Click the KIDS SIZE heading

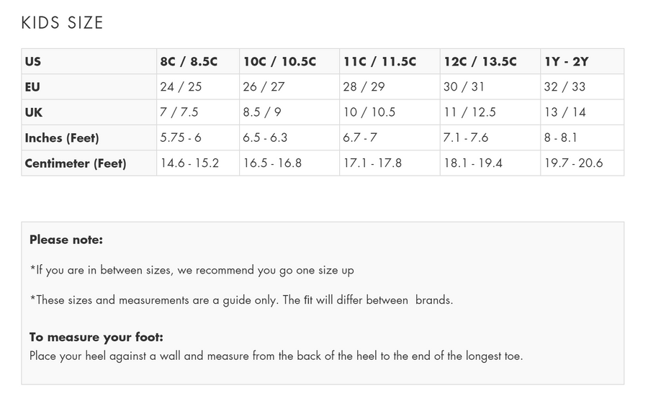point(63,23)
